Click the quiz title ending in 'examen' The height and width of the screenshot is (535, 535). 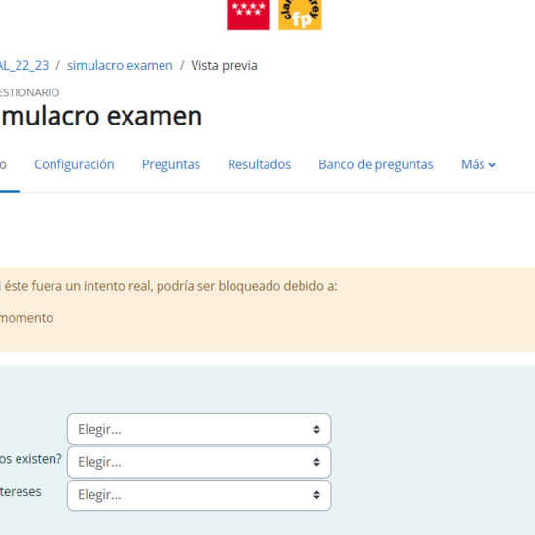(101, 116)
